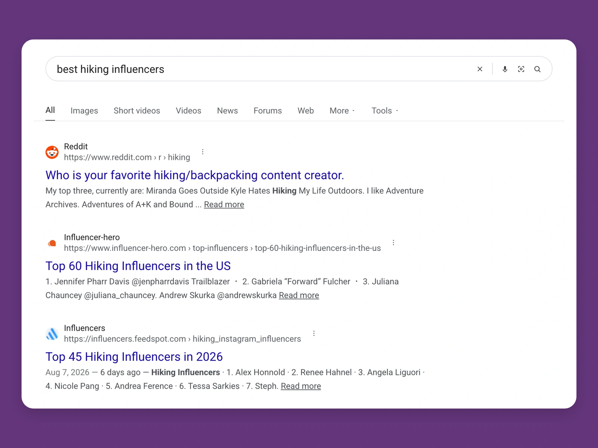Click the Reddit favicon icon

52,152
